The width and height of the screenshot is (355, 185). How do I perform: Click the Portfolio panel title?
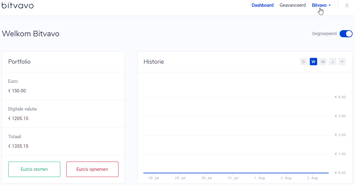pyautogui.click(x=19, y=62)
